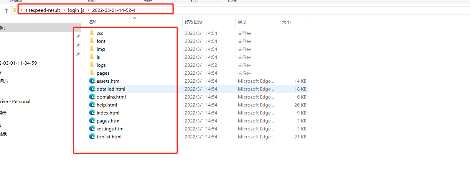Select the 2022-03-01-14-52-41 breadcrumb
Screen dimensions: 470x193
[x=115, y=10]
